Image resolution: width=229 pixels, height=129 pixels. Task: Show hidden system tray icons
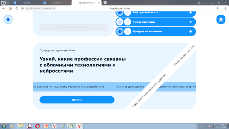206,126
